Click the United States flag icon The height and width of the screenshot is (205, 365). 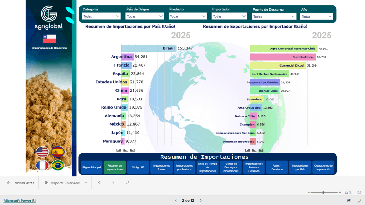tap(42, 152)
